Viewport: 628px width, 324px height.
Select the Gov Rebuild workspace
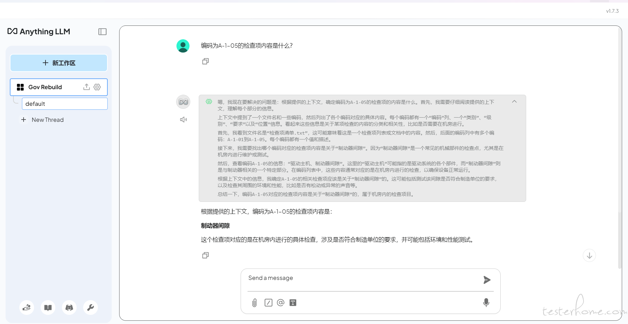pos(45,87)
